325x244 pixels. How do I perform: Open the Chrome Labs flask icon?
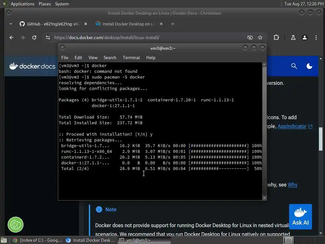click(x=293, y=37)
